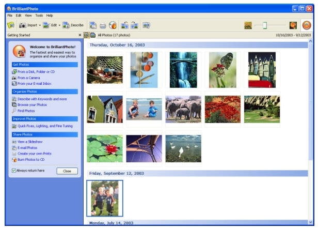Click the Burn Photos to CD link
Screen dimensions: 319x229
pos(31,160)
